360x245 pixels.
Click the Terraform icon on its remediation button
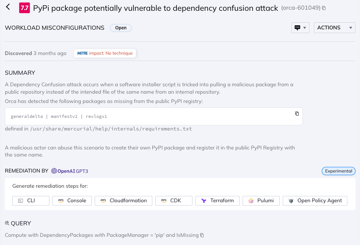pos(204,200)
